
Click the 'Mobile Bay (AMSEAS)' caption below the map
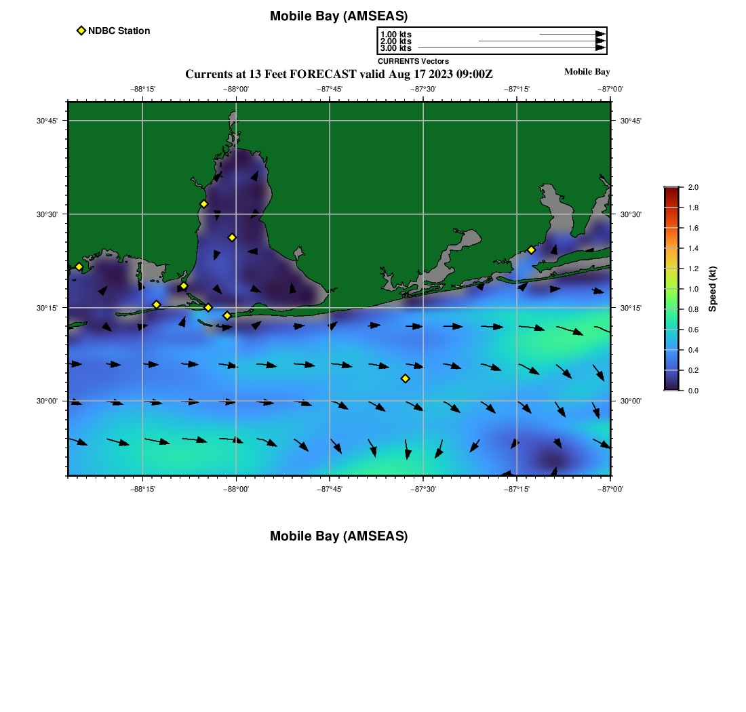tap(338, 536)
